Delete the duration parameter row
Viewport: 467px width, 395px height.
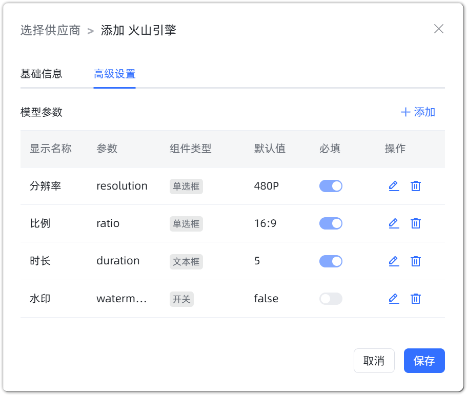(416, 261)
